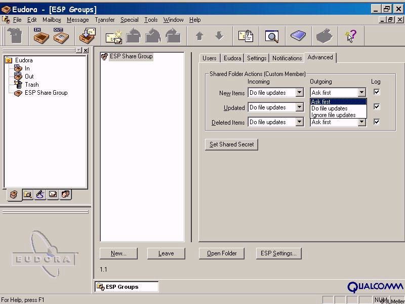The width and height of the screenshot is (405, 304).
Task: Click the Delete trash can toolbar icon
Action: [x=15, y=35]
